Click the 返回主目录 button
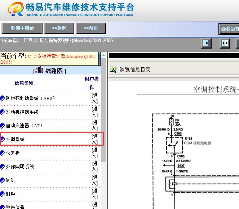Viewport: 239px width, 209px height. (x=22, y=28)
